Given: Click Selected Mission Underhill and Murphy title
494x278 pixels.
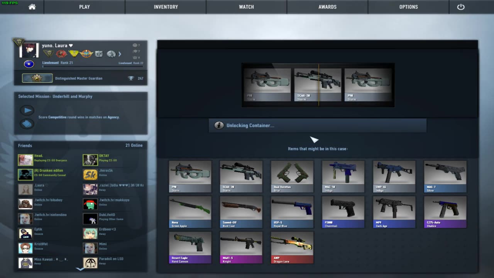Looking at the screenshot, I should tap(55, 97).
